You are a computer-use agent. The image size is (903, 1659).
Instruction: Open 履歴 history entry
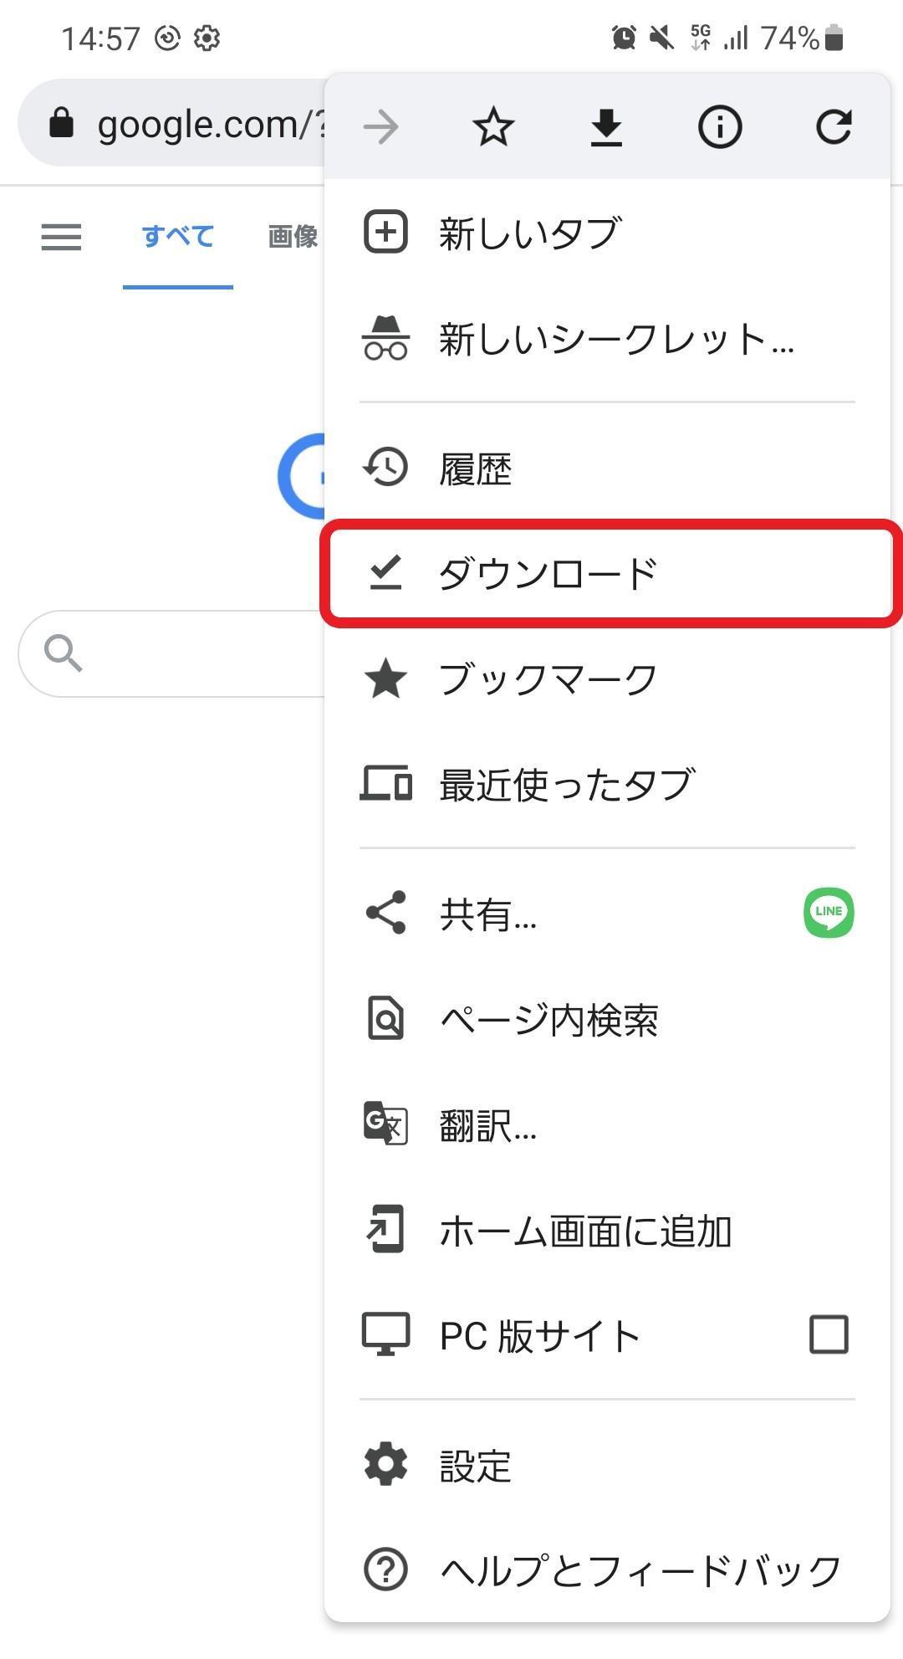tap(475, 469)
